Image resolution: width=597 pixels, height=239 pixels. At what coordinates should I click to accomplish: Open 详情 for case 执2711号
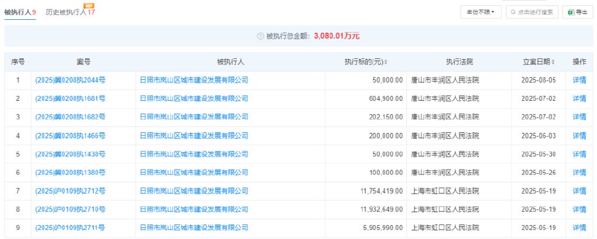(x=579, y=227)
